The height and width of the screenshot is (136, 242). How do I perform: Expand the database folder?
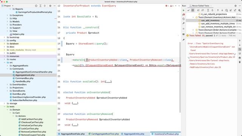4,44
